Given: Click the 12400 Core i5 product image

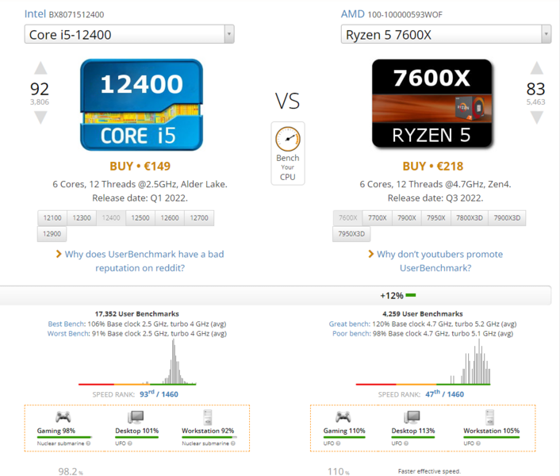Looking at the screenshot, I should 140,105.
